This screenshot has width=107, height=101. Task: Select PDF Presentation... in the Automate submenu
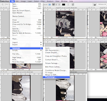[56, 50]
